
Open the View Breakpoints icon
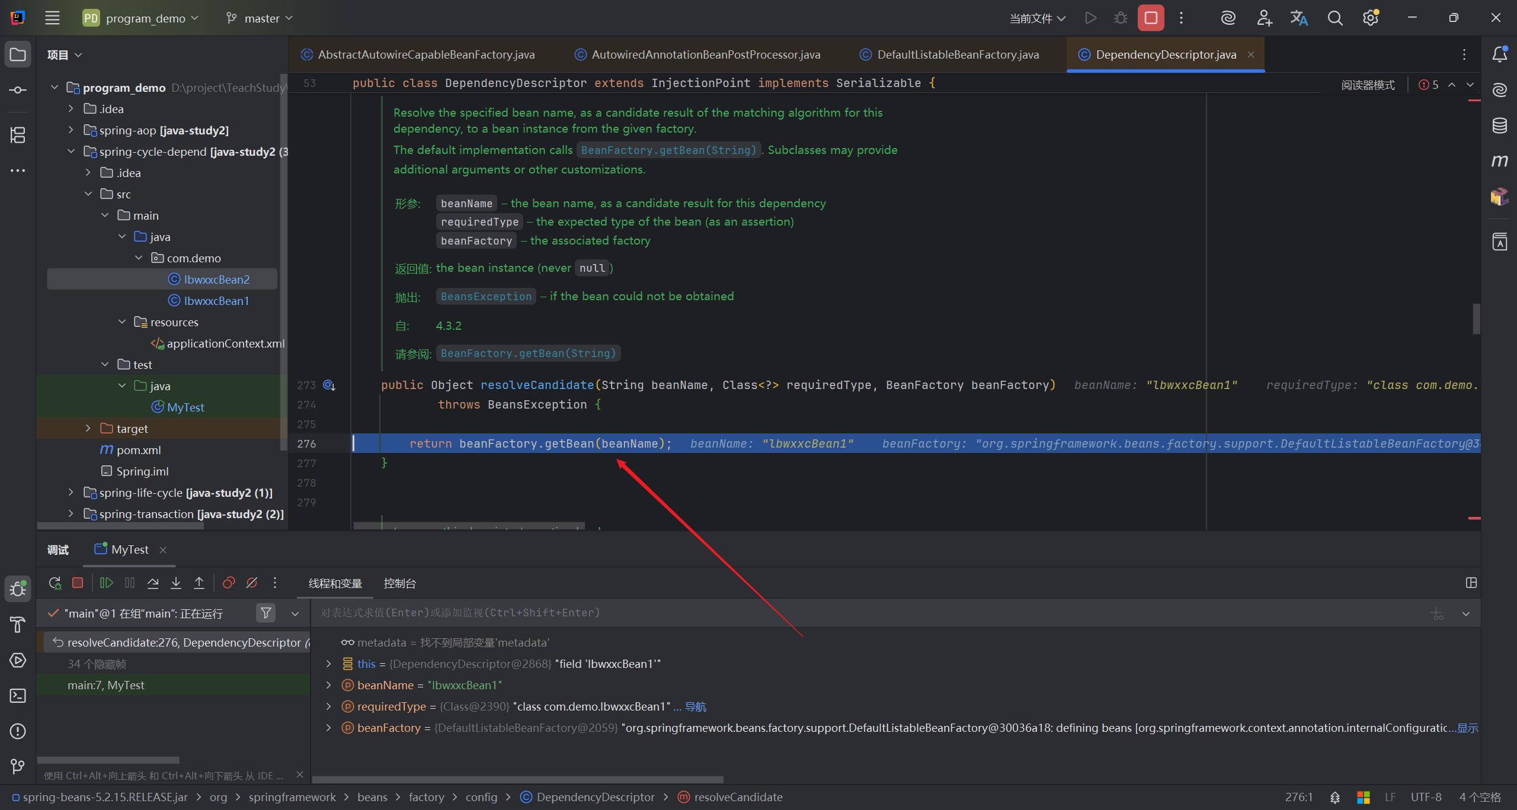click(229, 583)
